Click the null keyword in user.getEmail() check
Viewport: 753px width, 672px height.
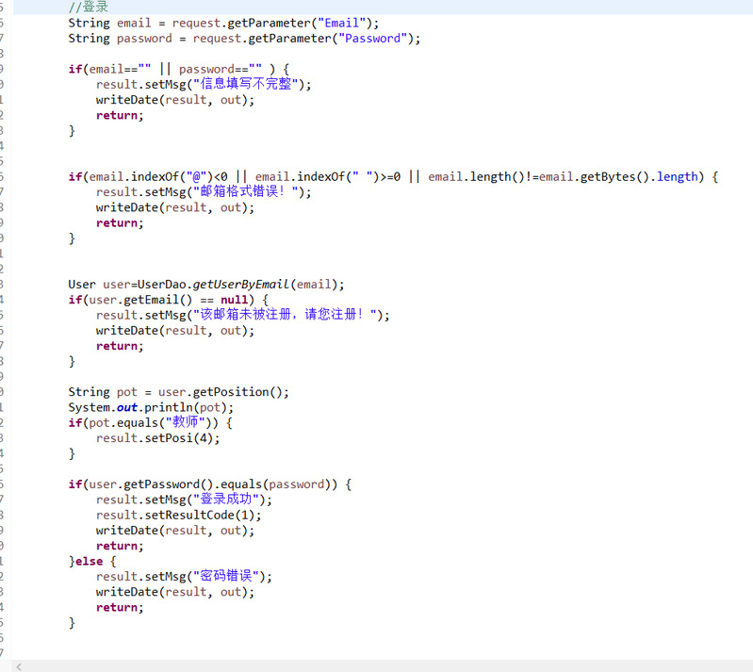tap(235, 300)
